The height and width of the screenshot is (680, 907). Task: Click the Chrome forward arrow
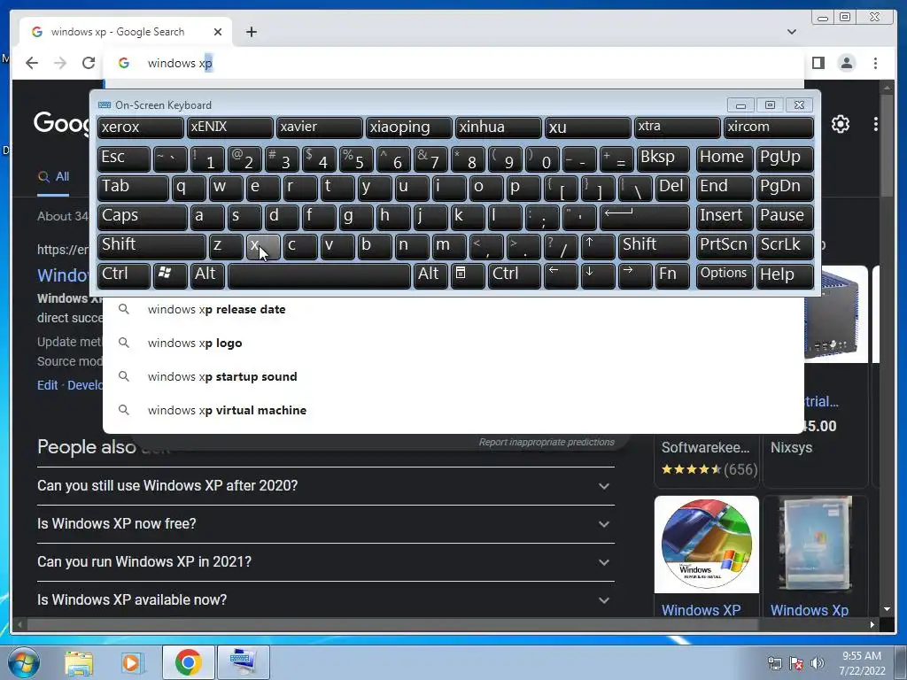coord(60,63)
